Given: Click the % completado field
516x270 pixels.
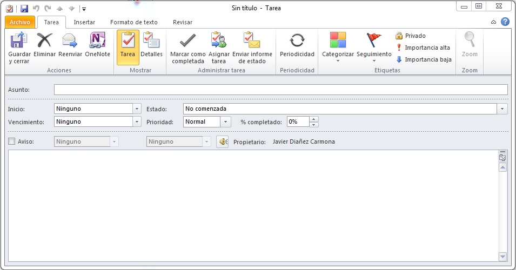Looking at the screenshot, I should coord(298,122).
